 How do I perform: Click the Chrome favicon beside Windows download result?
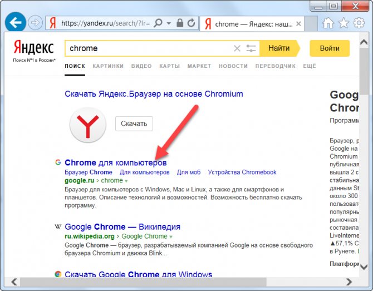58,274
